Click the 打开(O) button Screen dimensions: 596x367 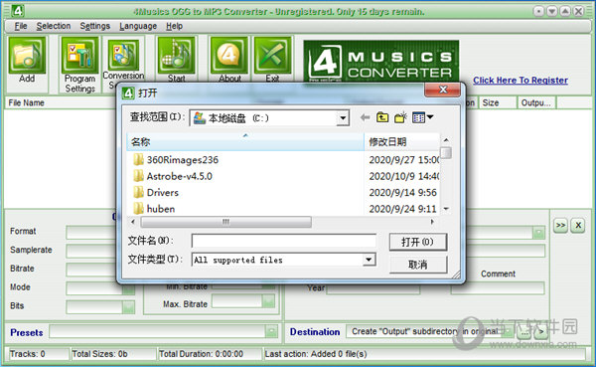pos(418,242)
